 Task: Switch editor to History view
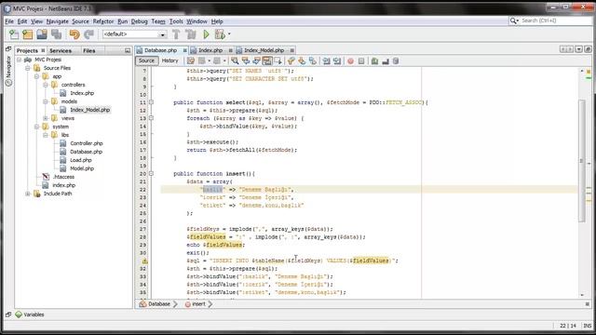click(x=169, y=60)
